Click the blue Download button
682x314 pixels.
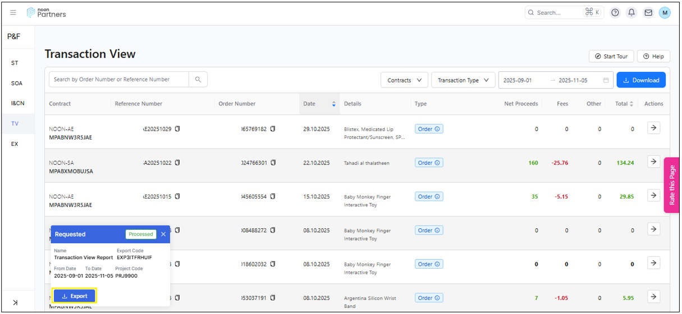pos(641,80)
